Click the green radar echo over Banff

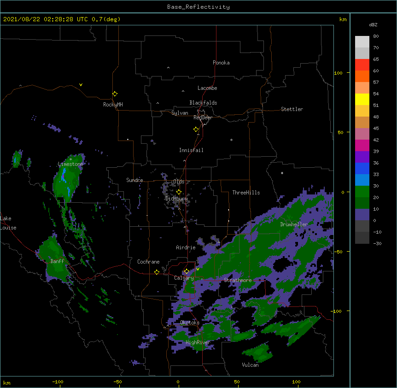(55, 259)
